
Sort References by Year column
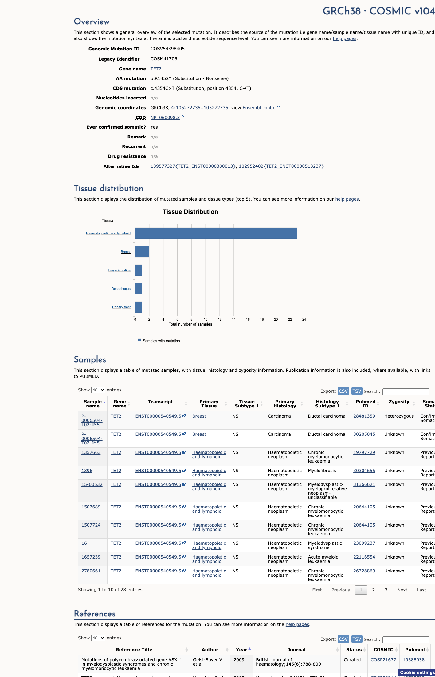coord(241,650)
